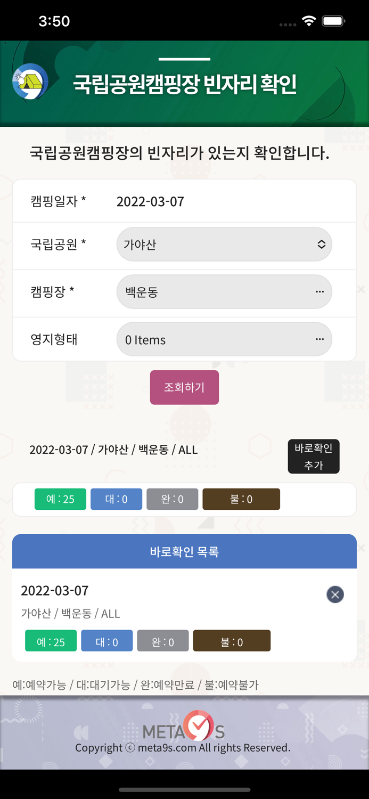Click the camping tent logo icon
369x799 pixels.
pyautogui.click(x=29, y=81)
